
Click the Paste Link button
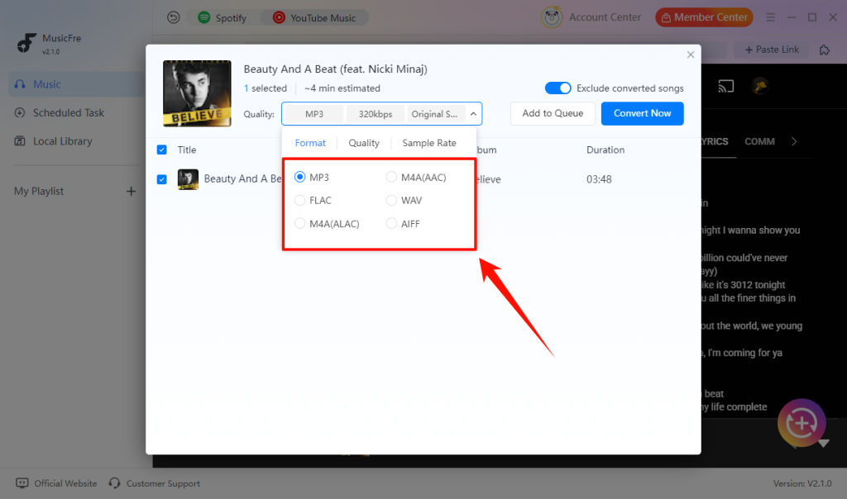[x=772, y=50]
